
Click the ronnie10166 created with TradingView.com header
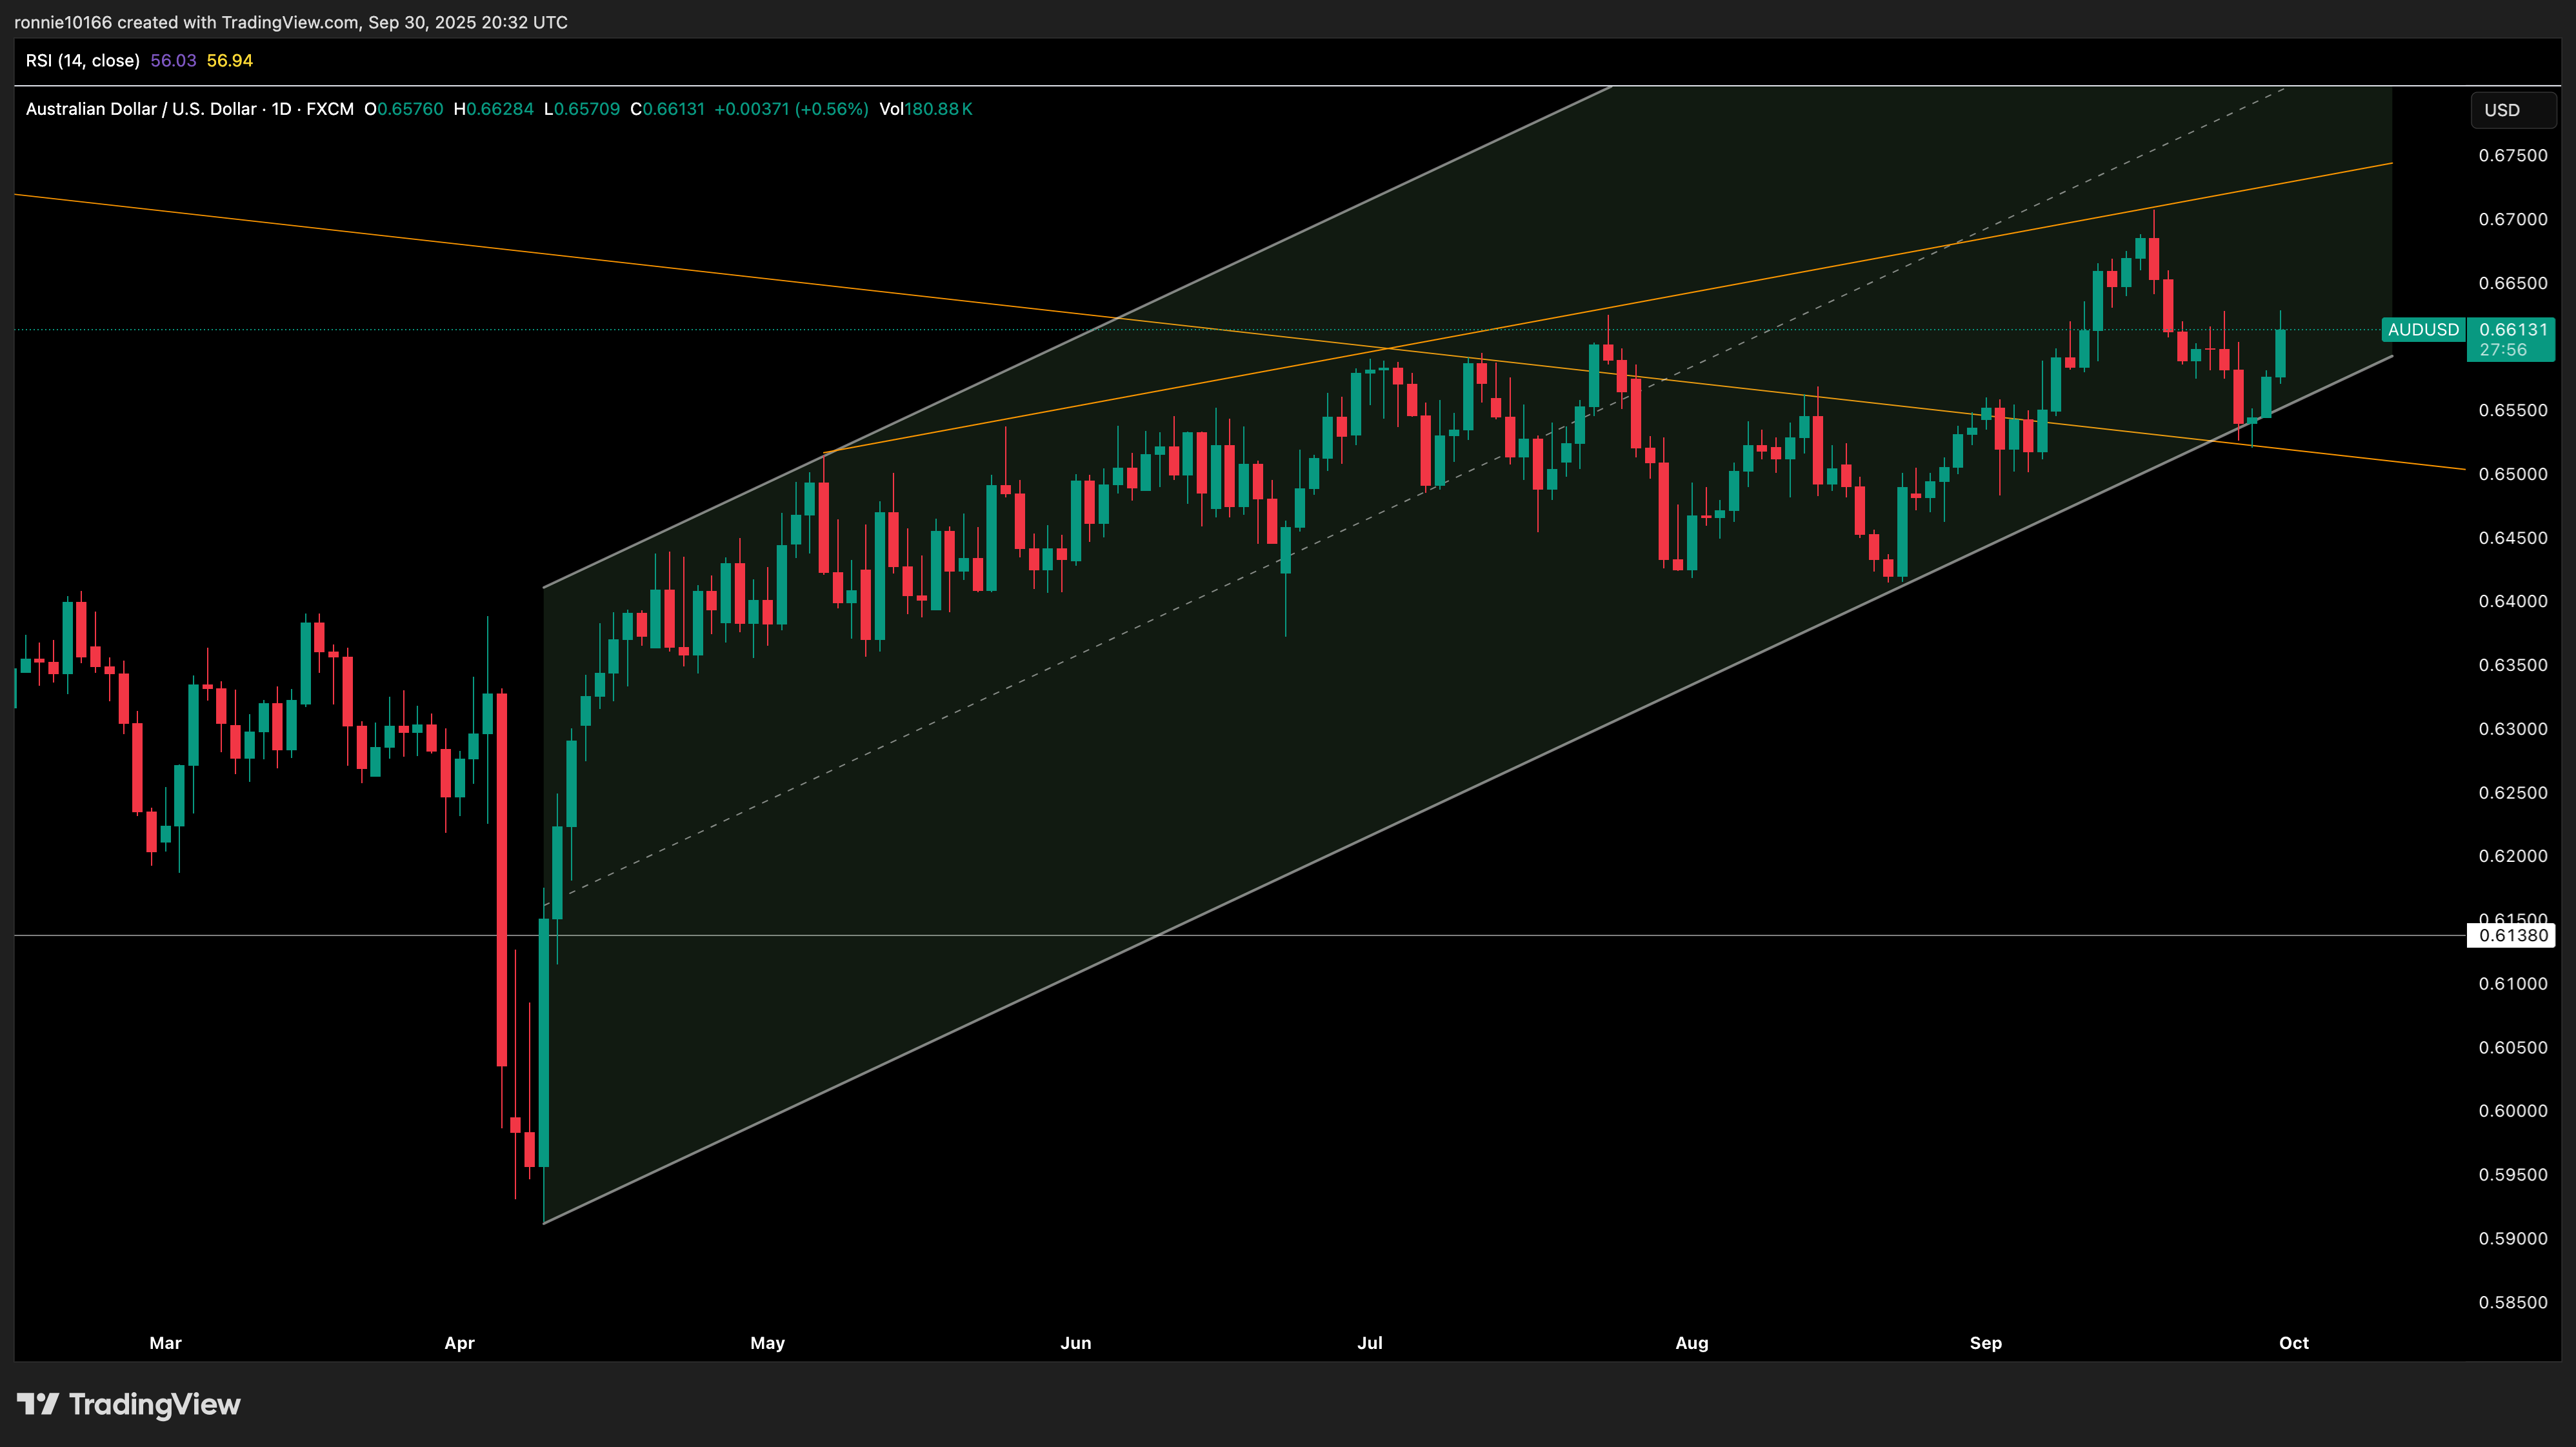290,22
